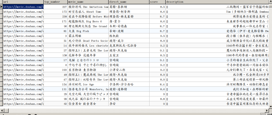Select movie cell 花样年华
Viewport: 272px width, 115px height.
tap(88, 55)
